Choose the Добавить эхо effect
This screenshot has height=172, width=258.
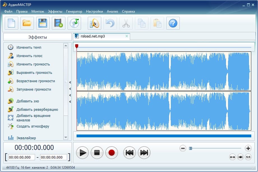27,101
